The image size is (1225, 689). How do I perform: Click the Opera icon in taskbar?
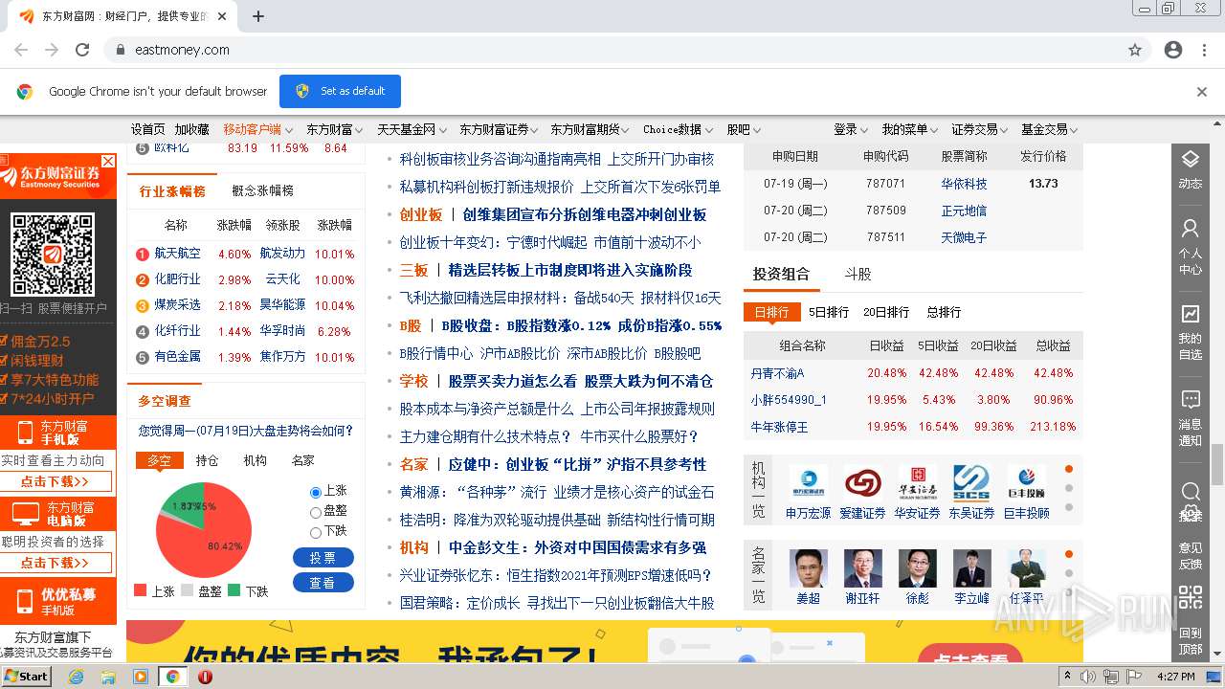click(205, 677)
